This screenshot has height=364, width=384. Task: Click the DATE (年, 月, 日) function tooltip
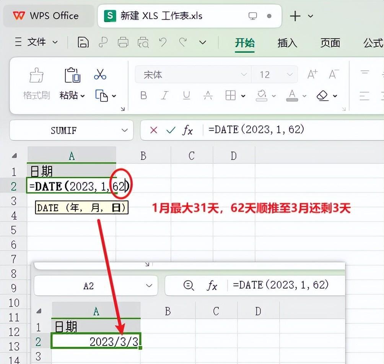pos(81,208)
